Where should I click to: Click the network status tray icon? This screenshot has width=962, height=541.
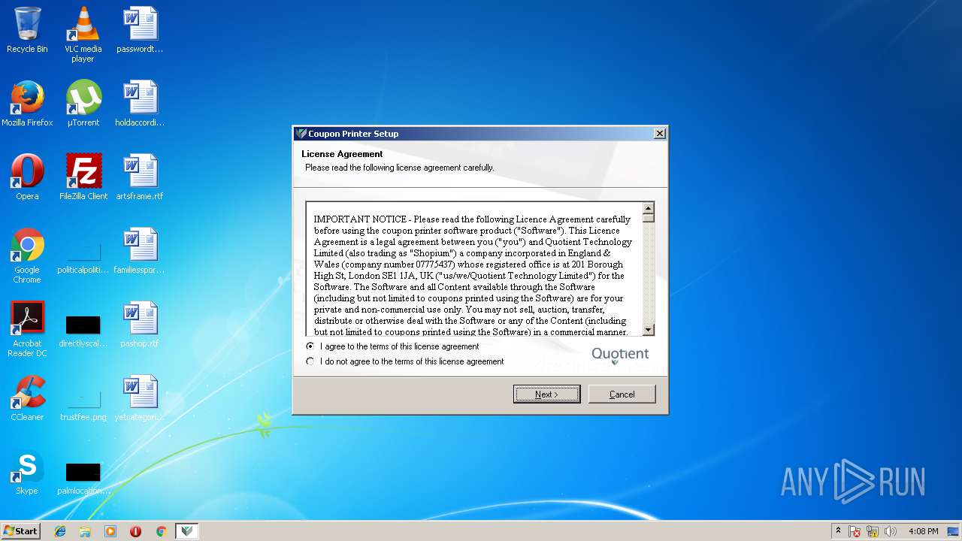(873, 531)
